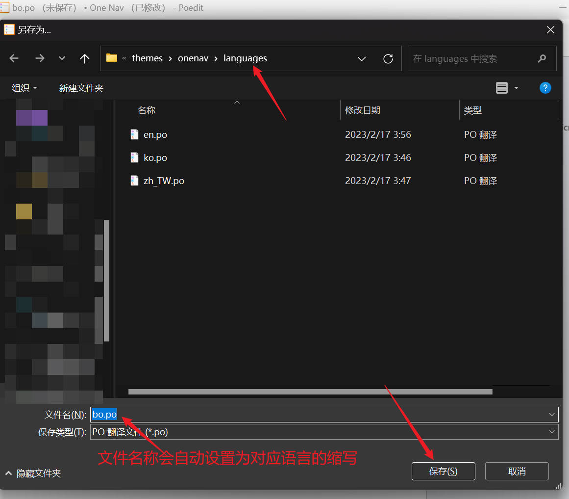This screenshot has width=569, height=499.
Task: Select the themes breadcrumb
Action: click(147, 58)
